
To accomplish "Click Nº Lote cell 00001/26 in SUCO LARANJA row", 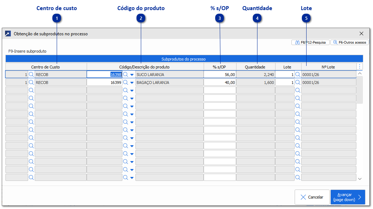I will (x=329, y=75).
